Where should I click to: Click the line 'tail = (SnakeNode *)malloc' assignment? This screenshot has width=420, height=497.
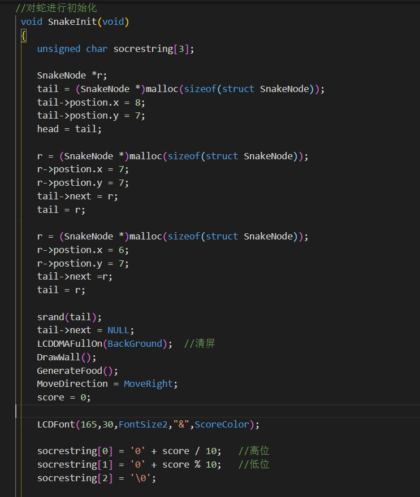click(x=181, y=89)
